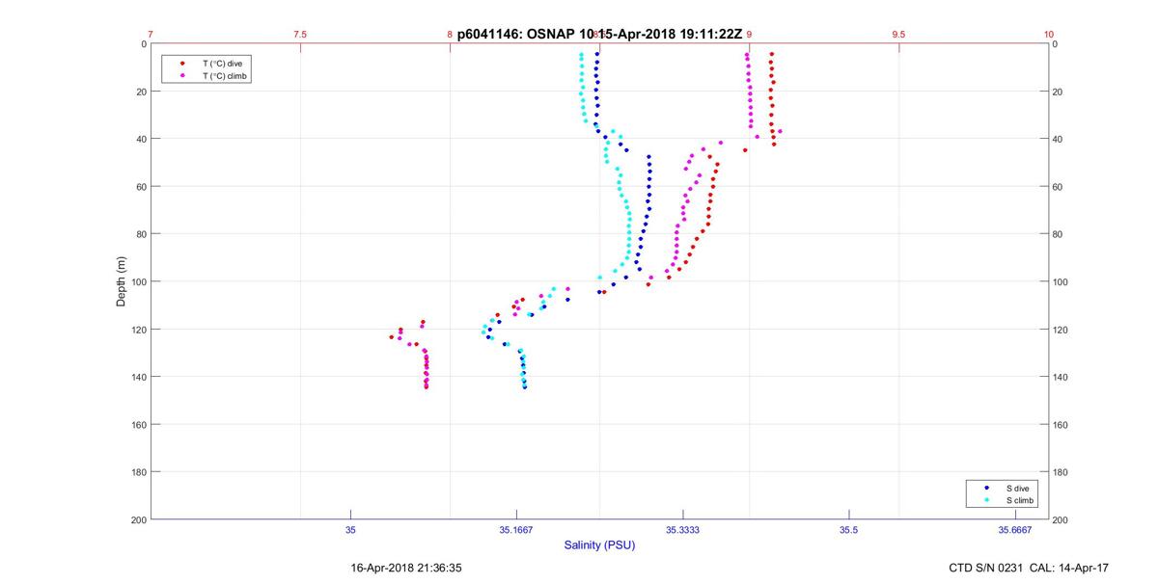Viewport: 1158px width, 584px height.
Task: Click the left depth axis tick "100"
Action: click(137, 281)
